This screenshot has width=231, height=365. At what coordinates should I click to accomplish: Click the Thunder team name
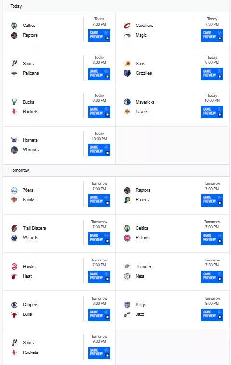click(x=143, y=267)
